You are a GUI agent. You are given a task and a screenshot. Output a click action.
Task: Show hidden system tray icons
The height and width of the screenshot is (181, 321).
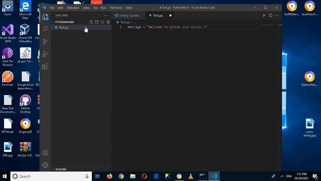[x=282, y=176]
